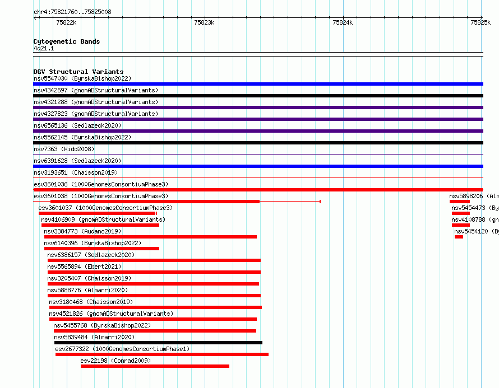This screenshot has width=499, height=388.
Task: Click the blue bar under nsv5547030
Action: (x=258, y=84)
